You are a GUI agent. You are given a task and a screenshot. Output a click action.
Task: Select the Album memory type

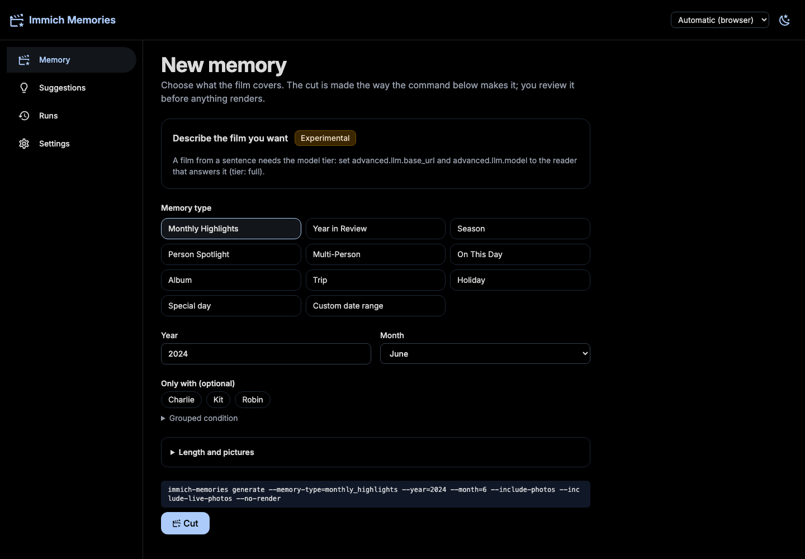(231, 280)
